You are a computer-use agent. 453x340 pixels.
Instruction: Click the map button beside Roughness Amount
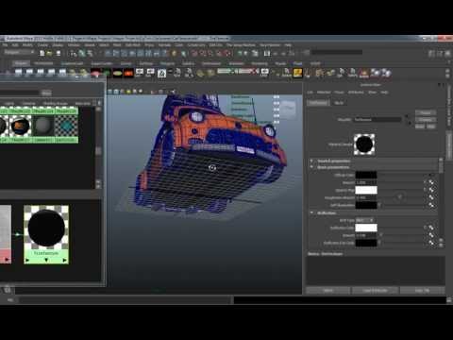[x=431, y=197]
